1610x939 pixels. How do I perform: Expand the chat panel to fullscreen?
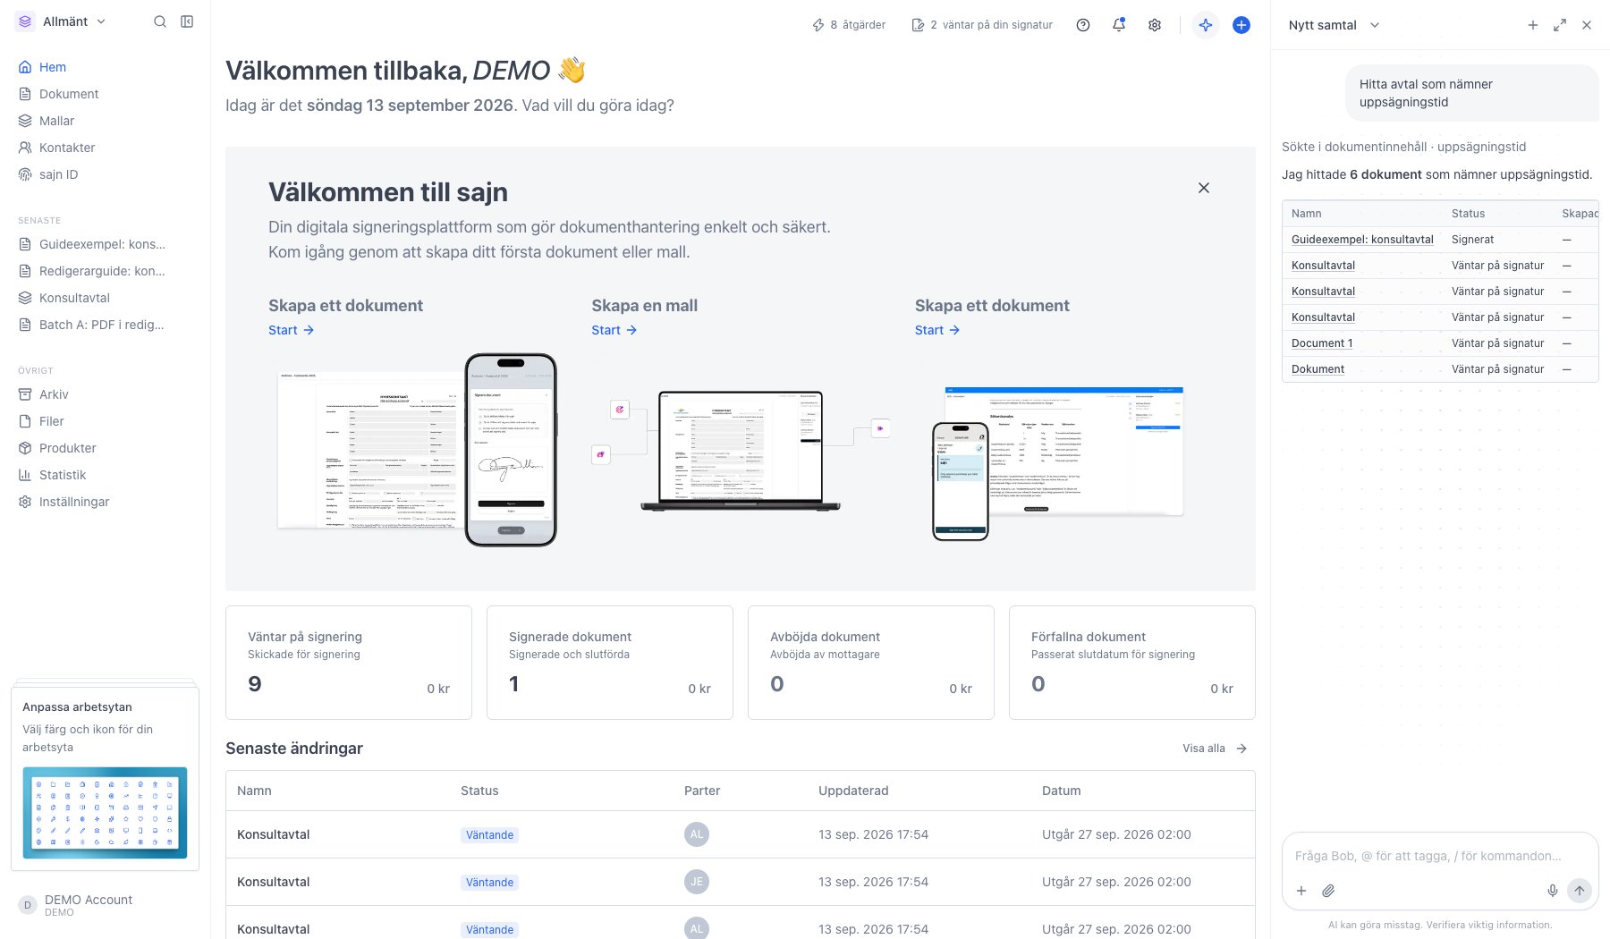pyautogui.click(x=1560, y=25)
